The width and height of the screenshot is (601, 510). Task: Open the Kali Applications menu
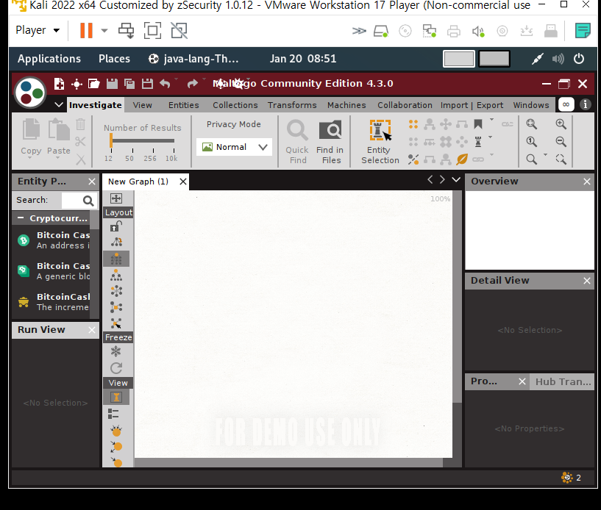(x=49, y=59)
